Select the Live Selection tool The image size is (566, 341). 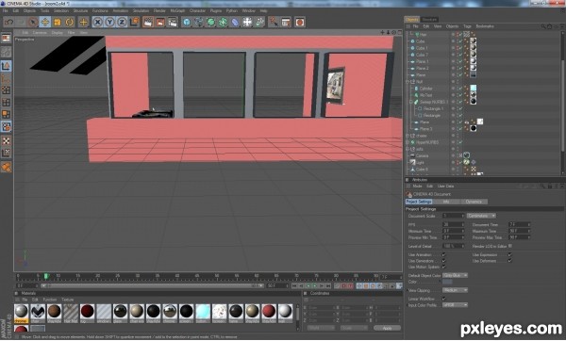pos(33,23)
